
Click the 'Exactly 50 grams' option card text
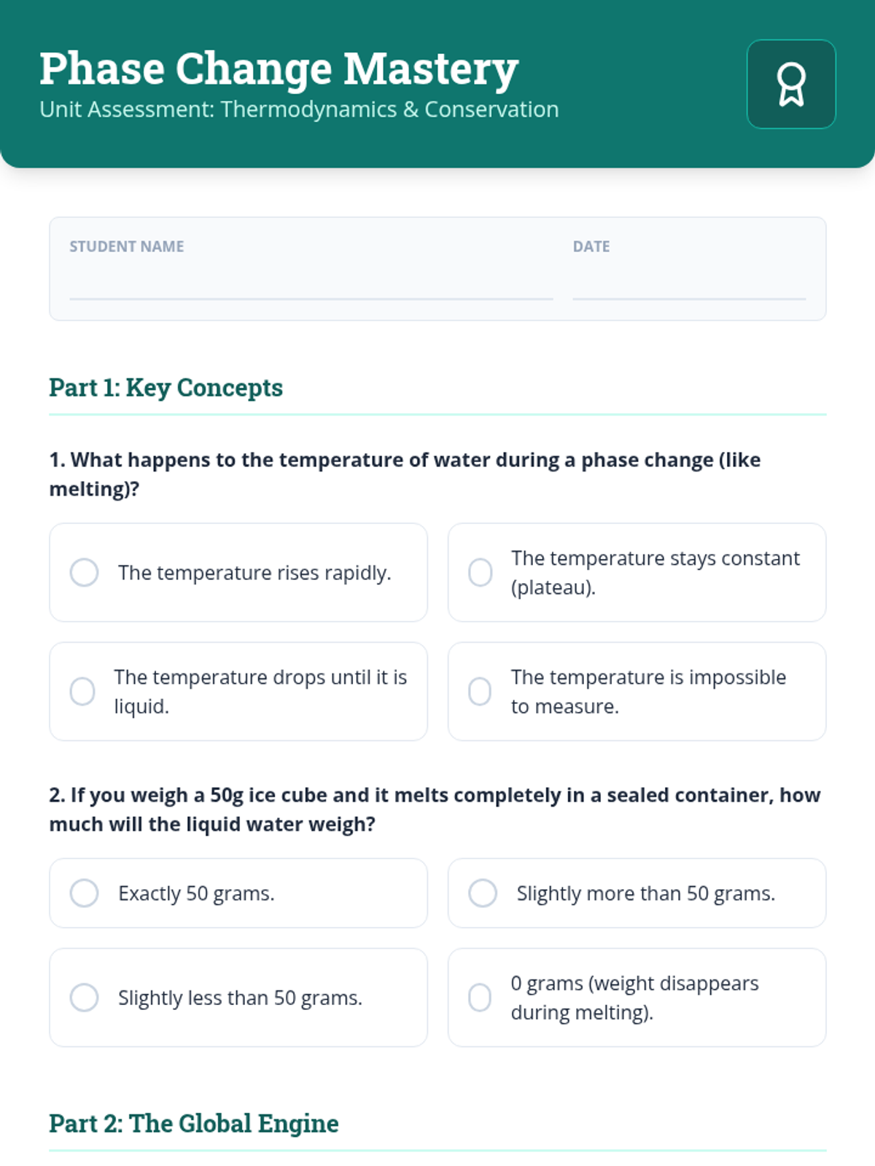pyautogui.click(x=197, y=893)
